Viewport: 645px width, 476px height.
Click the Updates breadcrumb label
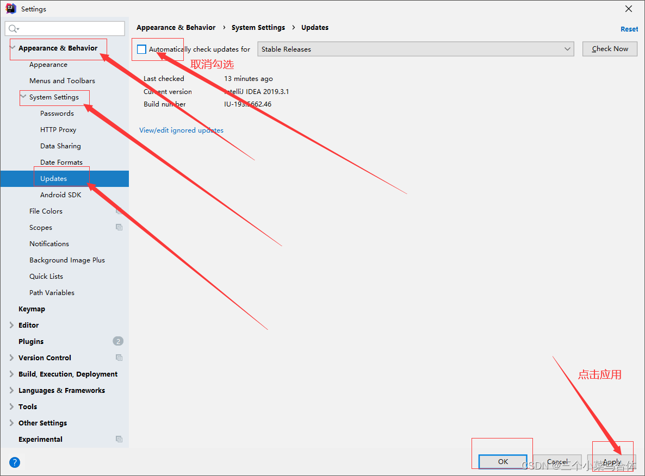point(315,28)
